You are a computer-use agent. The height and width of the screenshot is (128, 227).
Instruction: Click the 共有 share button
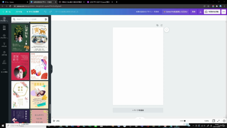[194, 12]
